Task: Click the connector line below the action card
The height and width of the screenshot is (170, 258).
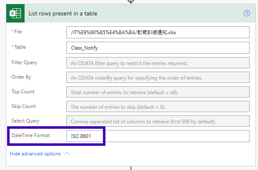Action: (x=131, y=168)
